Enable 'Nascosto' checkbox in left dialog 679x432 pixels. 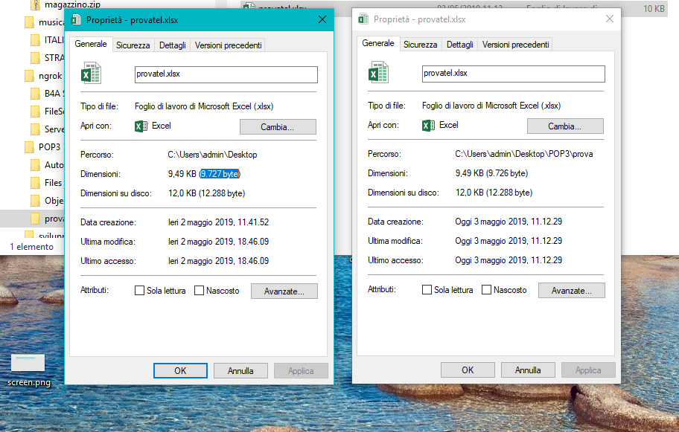(x=200, y=291)
